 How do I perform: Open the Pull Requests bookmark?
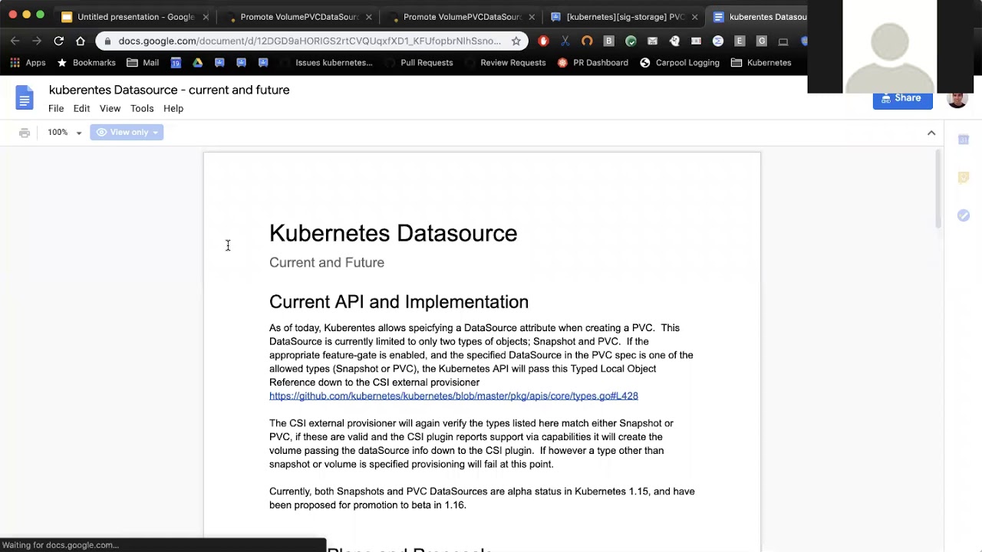pos(419,63)
